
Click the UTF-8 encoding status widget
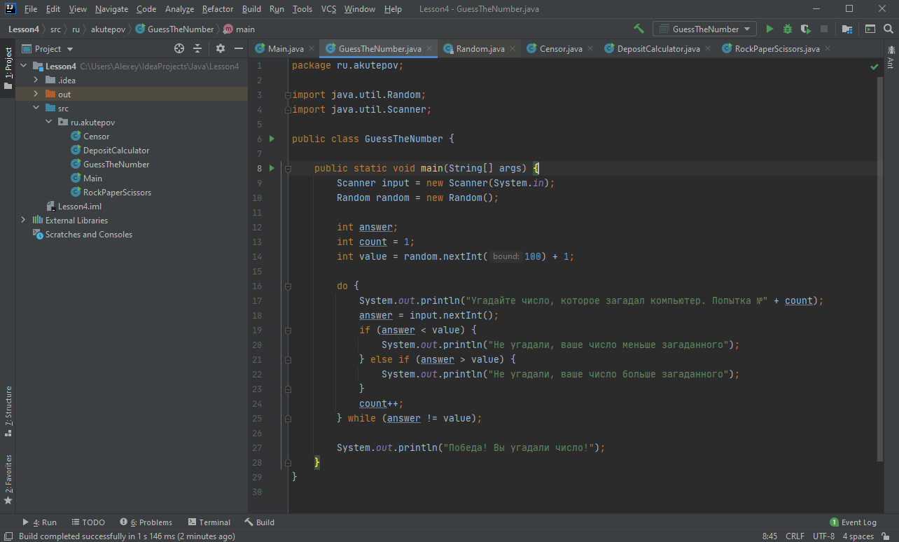[823, 536]
